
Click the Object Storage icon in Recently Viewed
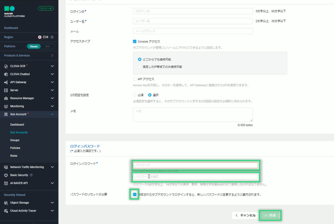tap(6, 203)
